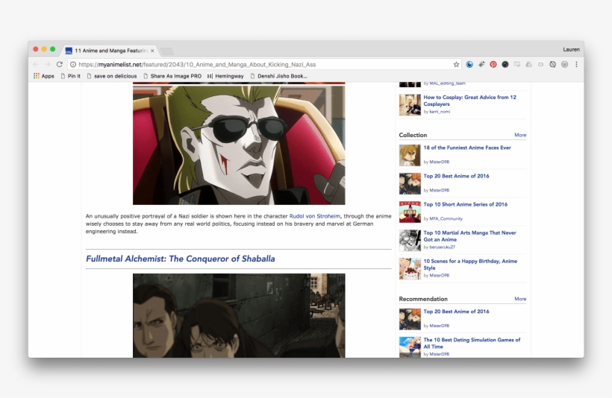Open author MFA_Community profile link
This screenshot has width=612, height=398.
click(446, 218)
